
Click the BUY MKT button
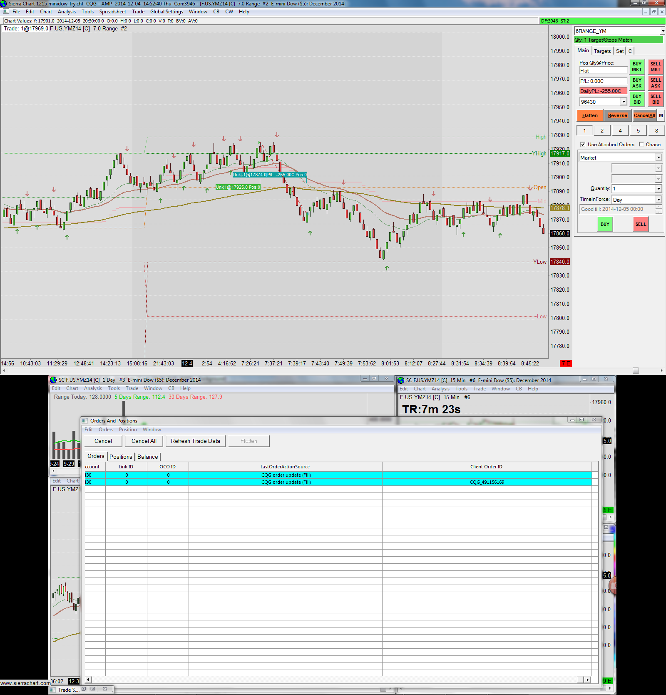(x=637, y=67)
